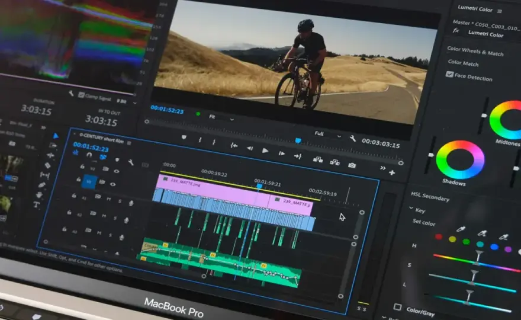Viewport: 521px width, 320px height.
Task: Open Lumetri Scopes settings wrench
Action: [71, 93]
